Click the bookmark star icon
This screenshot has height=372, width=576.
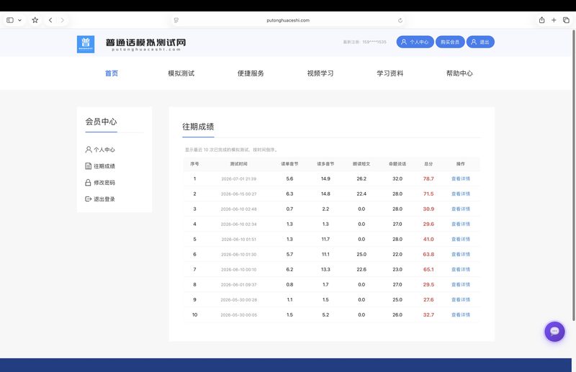coord(35,20)
